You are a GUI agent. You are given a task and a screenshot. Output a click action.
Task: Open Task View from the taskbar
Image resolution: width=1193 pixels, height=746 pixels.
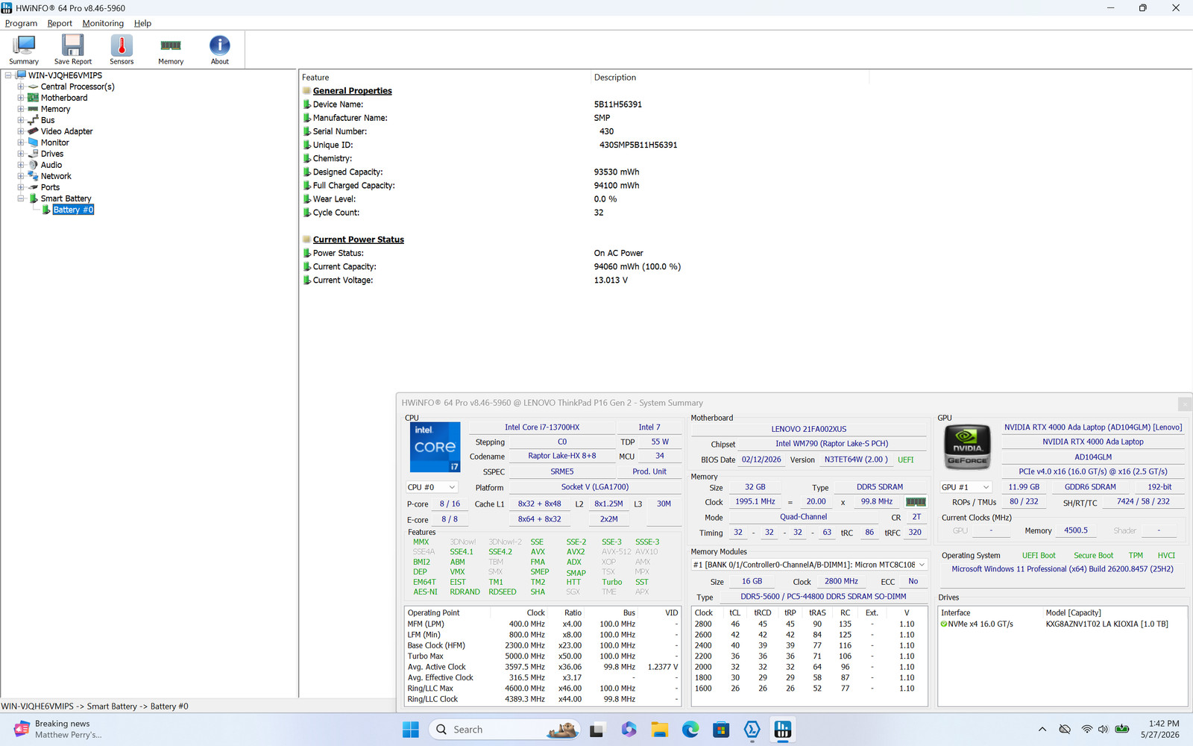[x=596, y=730]
